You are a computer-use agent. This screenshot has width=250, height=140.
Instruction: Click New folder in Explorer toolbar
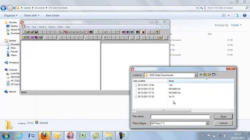click(53, 16)
